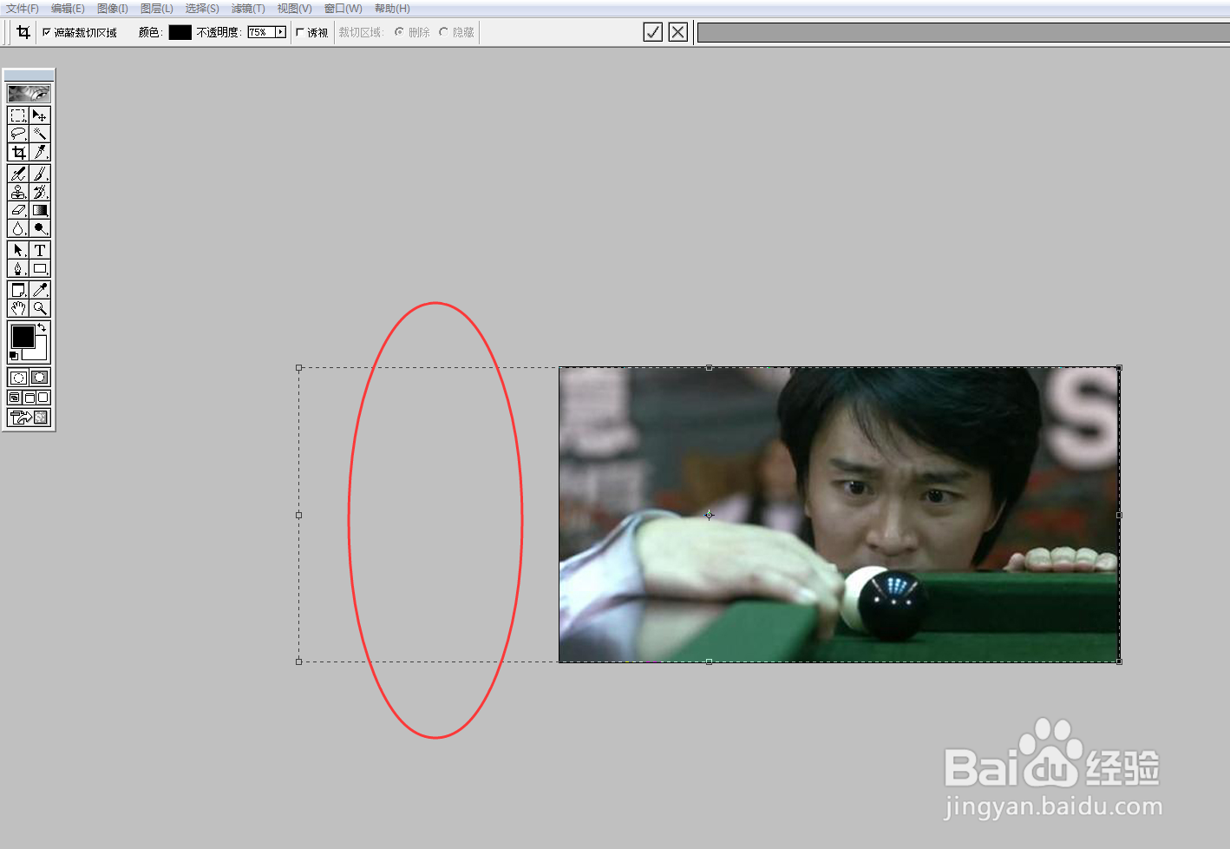Select the Type tool
The width and height of the screenshot is (1230, 849).
tap(40, 250)
